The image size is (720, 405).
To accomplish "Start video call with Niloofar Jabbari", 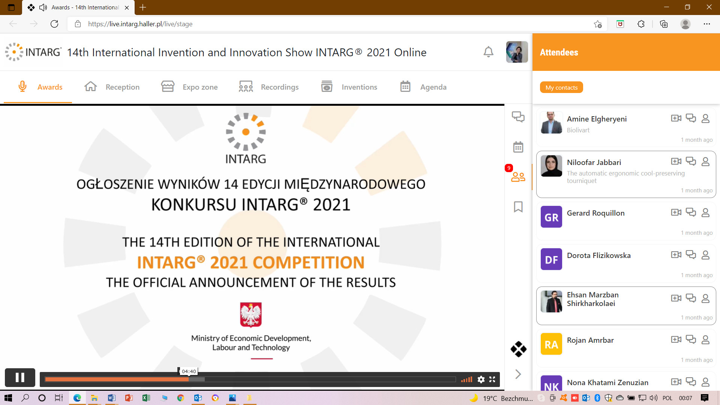I will pos(676,161).
